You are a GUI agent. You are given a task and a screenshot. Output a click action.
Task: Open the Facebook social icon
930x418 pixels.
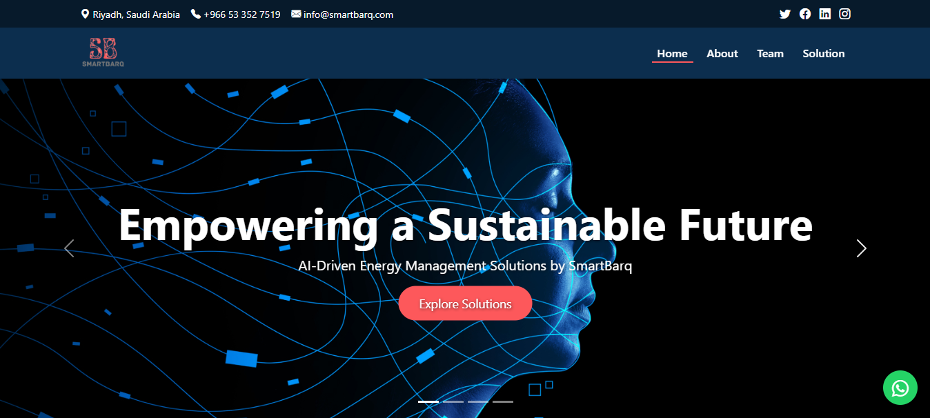point(804,14)
